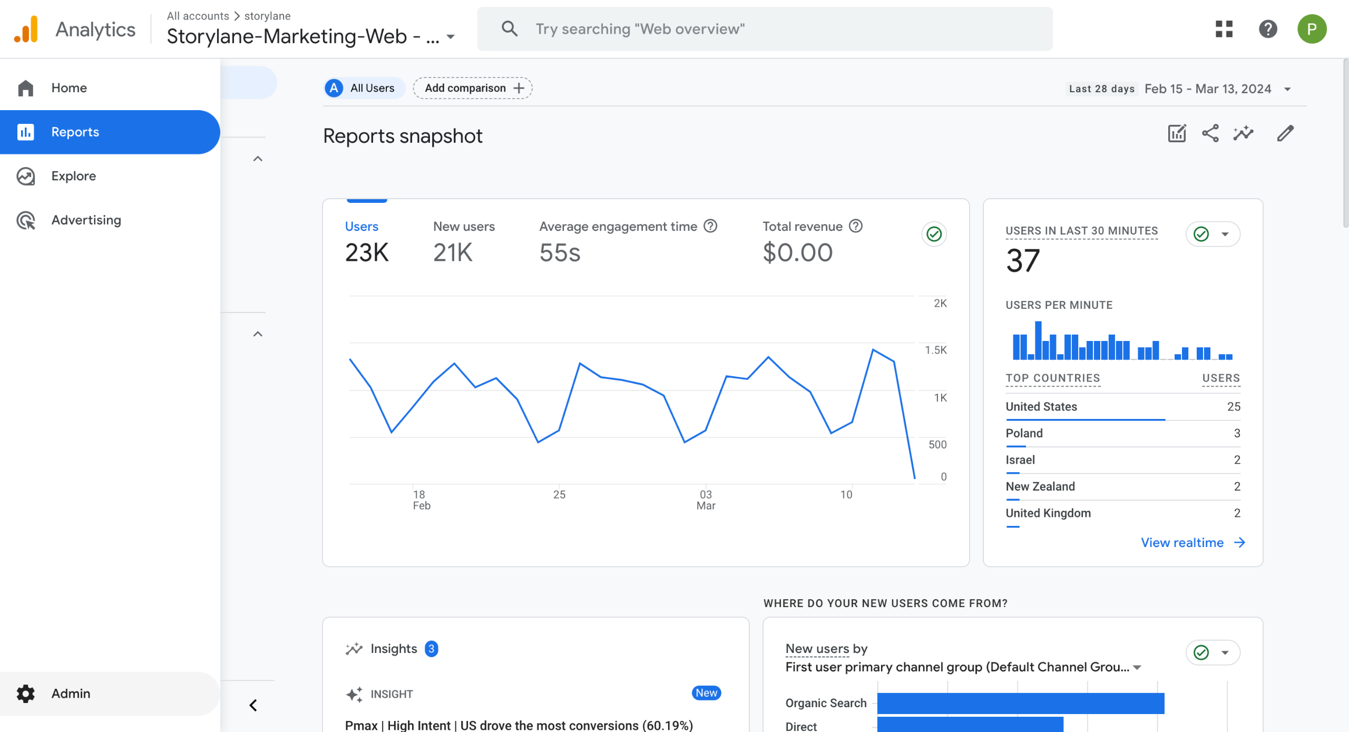Viewport: 1349px width, 732px height.
Task: Change First user primary channel group dimension
Action: tap(963, 667)
